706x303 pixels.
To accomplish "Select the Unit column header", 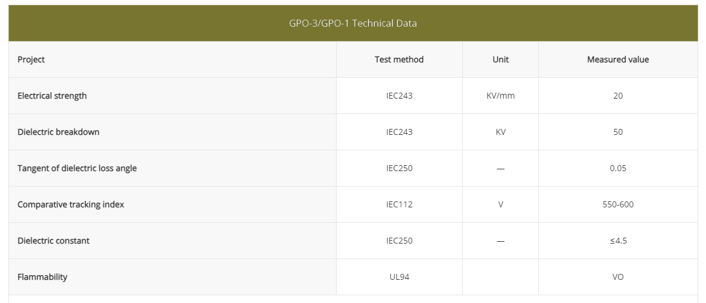I will (500, 59).
